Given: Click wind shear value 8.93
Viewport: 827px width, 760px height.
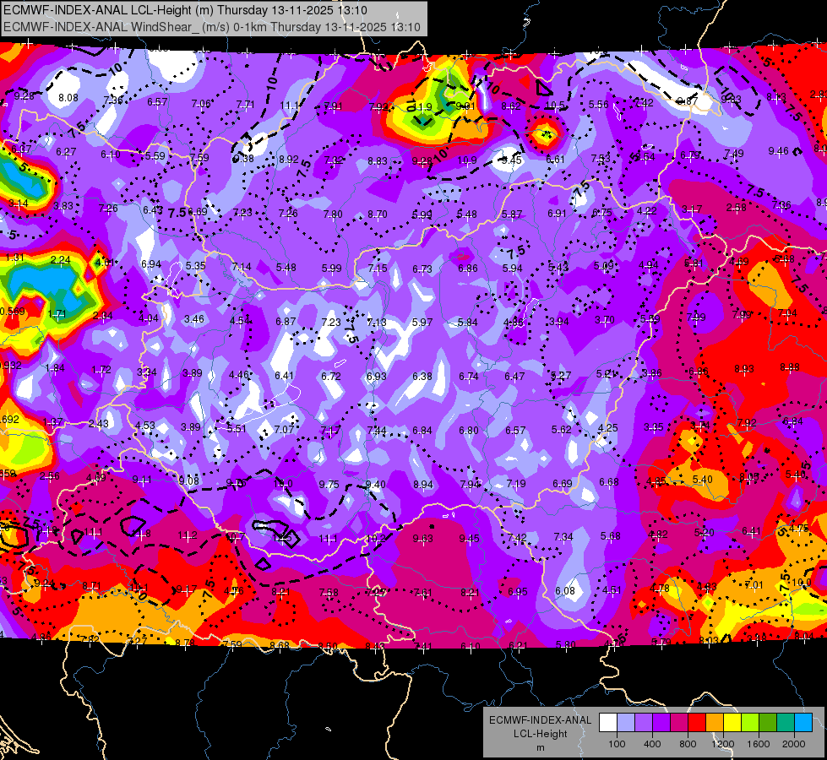Looking at the screenshot, I should tap(744, 369).
